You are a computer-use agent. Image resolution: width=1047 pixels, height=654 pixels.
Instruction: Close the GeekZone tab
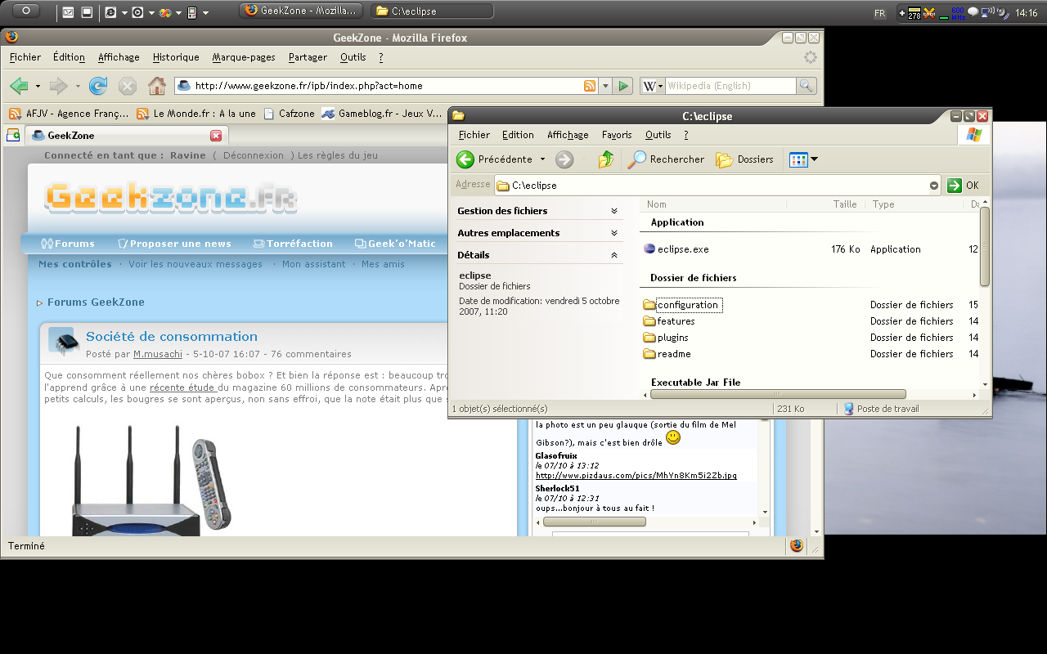pos(216,136)
